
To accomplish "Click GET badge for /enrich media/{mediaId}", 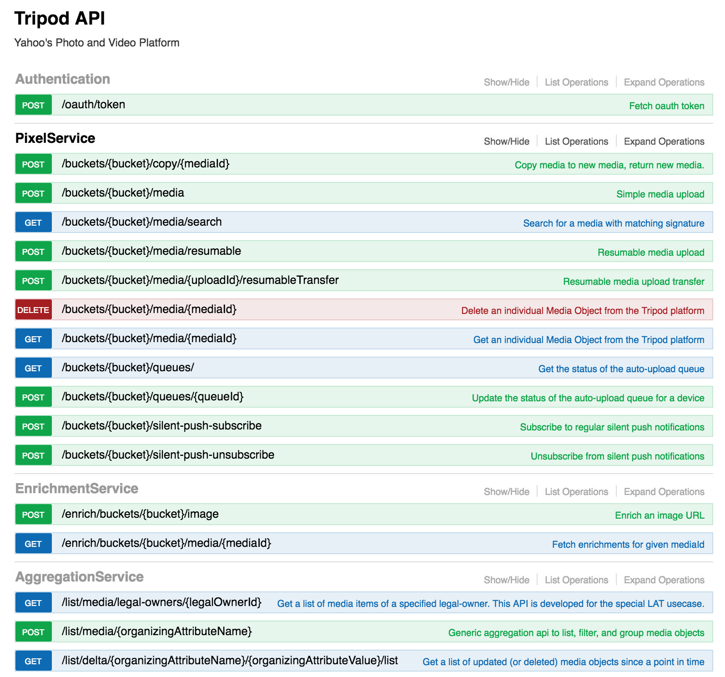I will (33, 544).
